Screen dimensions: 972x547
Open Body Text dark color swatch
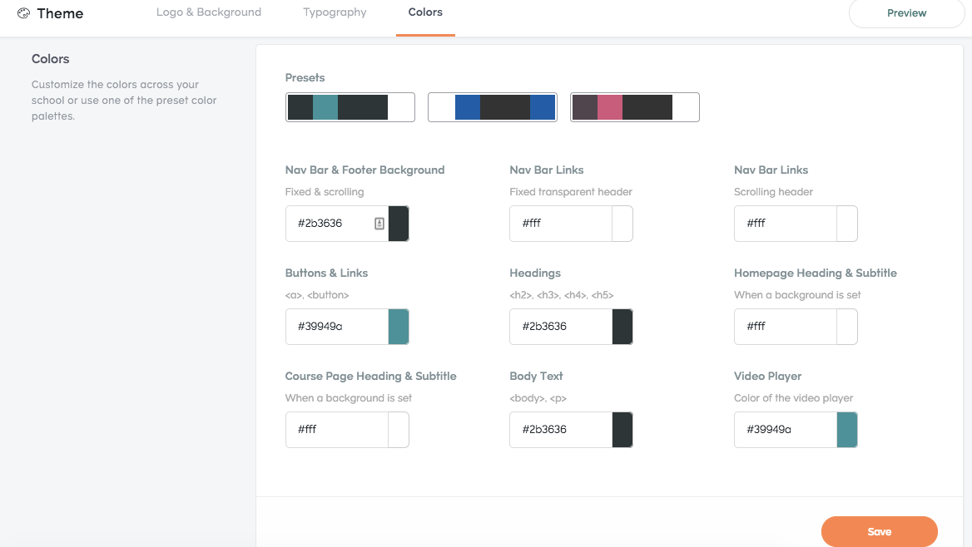point(622,429)
